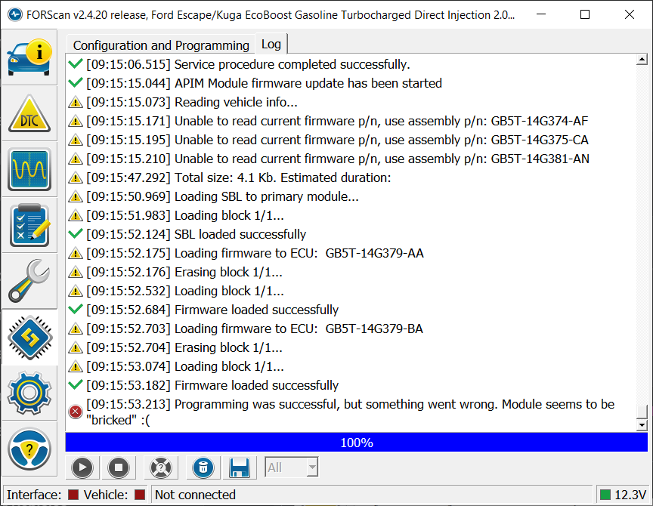Viewport: 653px width, 506px height.
Task: Click the log scrollbar down arrow
Action: tap(642, 426)
